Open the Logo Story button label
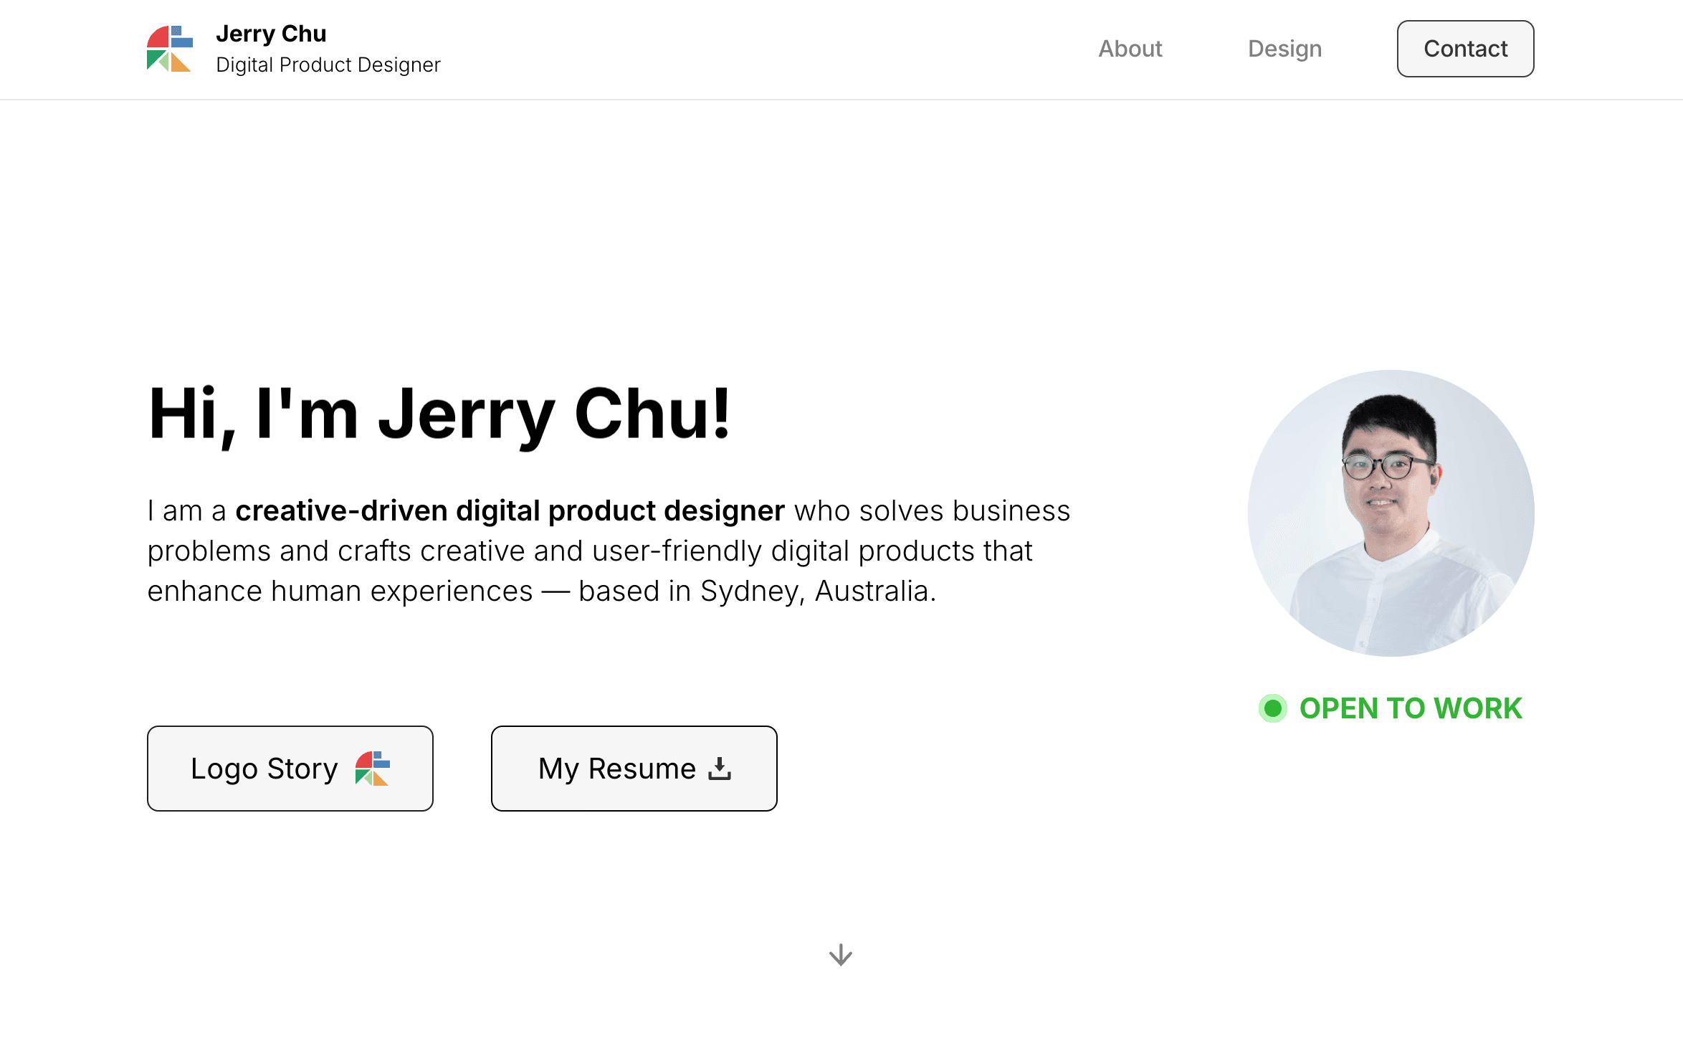The width and height of the screenshot is (1683, 1046). coord(264,769)
